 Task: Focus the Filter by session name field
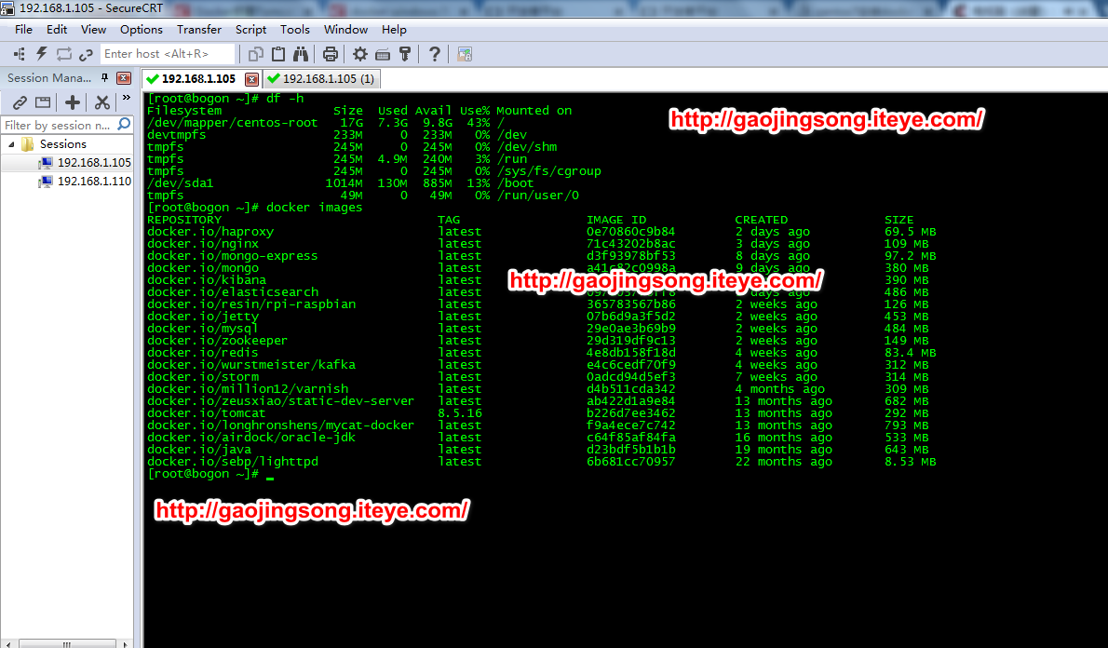[x=60, y=125]
